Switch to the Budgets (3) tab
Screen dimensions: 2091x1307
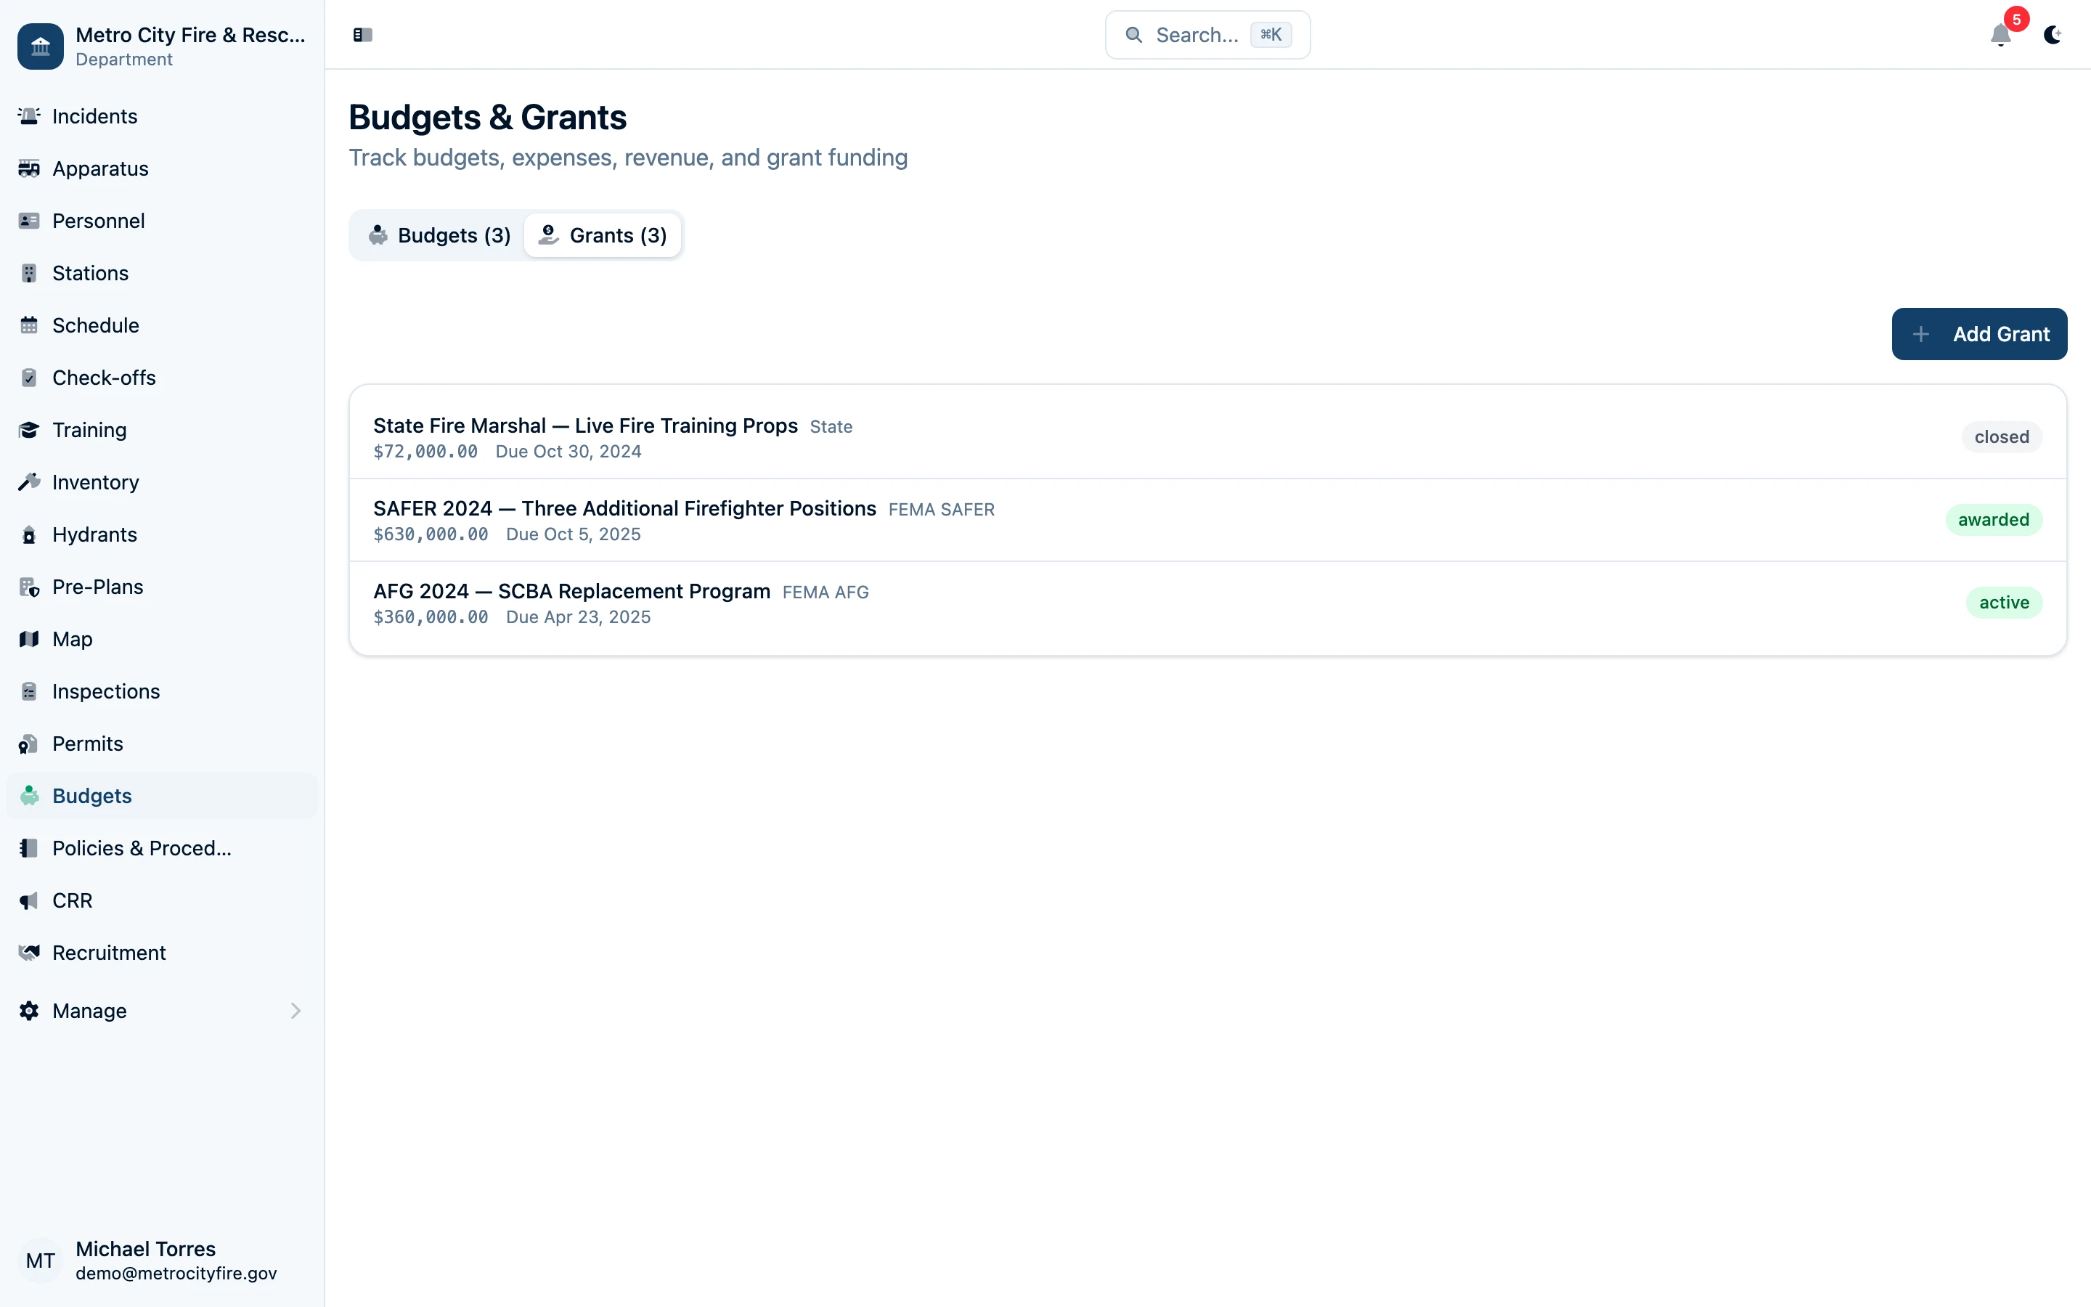tap(439, 235)
